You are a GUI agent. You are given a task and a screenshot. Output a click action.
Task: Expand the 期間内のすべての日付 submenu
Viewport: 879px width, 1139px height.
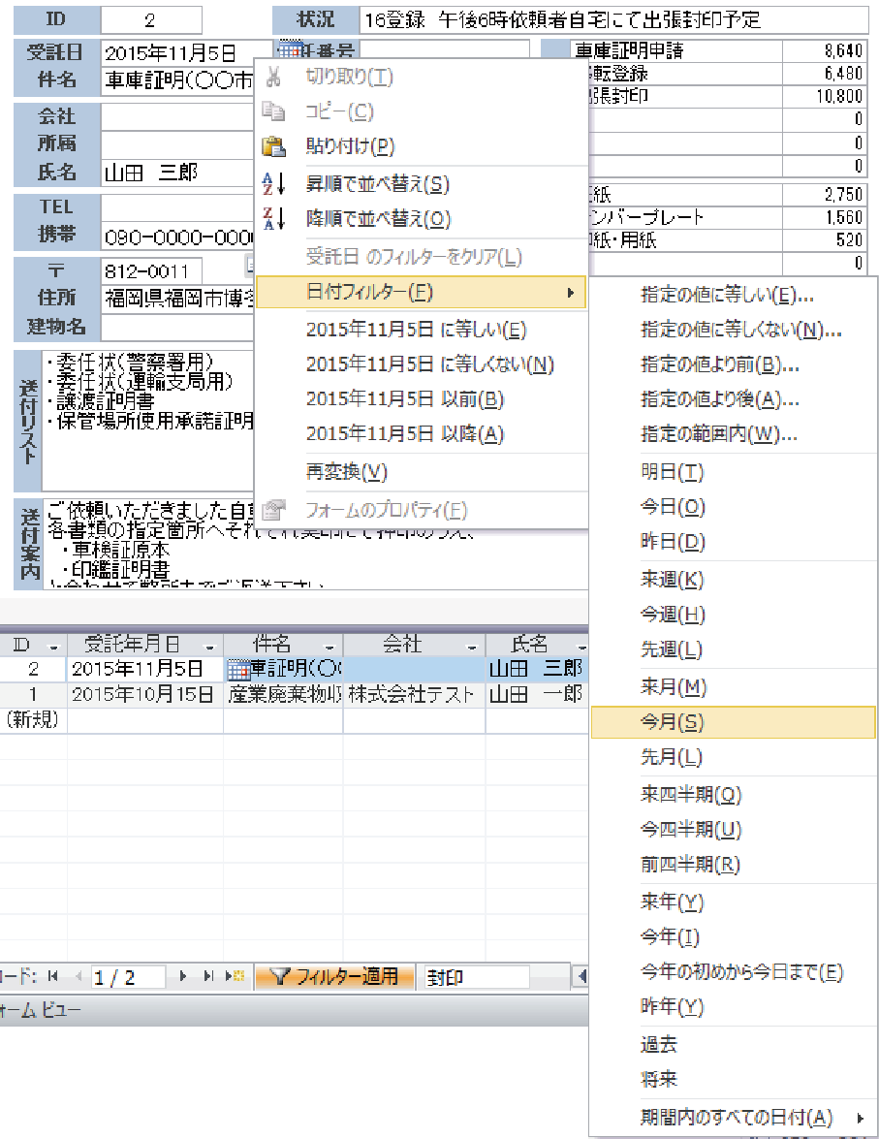tap(858, 1118)
